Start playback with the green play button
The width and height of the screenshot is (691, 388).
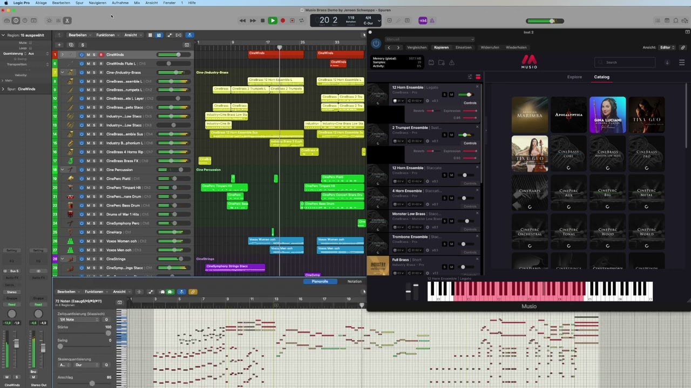click(272, 20)
